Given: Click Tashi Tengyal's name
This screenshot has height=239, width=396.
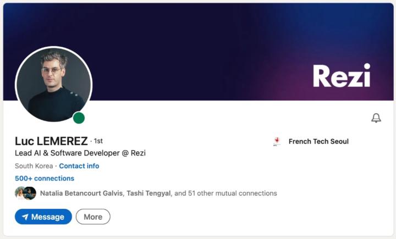Looking at the screenshot, I should click(x=152, y=193).
